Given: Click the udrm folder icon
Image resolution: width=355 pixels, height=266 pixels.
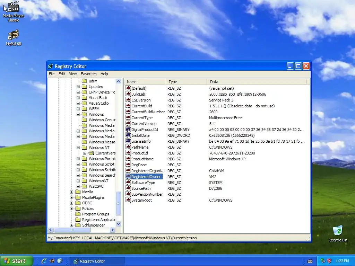Looking at the screenshot, I should pyautogui.click(x=85, y=81).
